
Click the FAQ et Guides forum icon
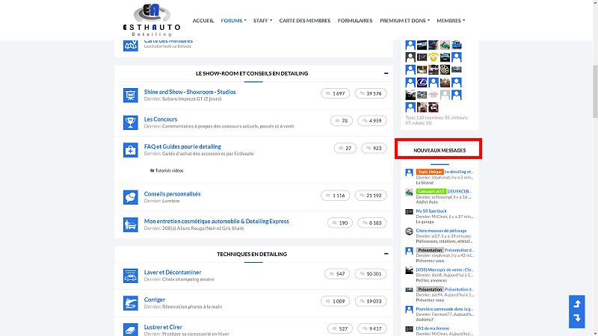click(x=130, y=149)
